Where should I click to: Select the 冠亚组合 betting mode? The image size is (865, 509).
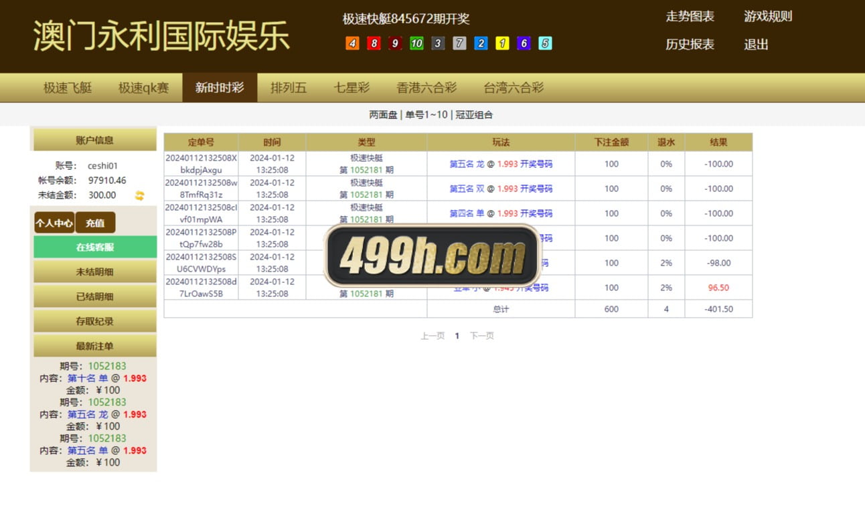(474, 114)
